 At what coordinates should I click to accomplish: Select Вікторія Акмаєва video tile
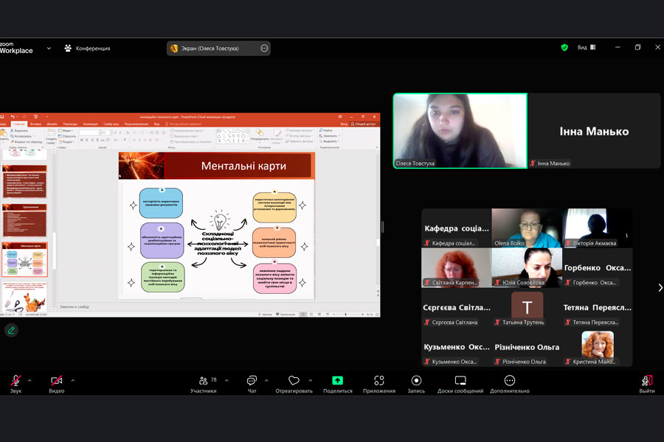pos(598,228)
